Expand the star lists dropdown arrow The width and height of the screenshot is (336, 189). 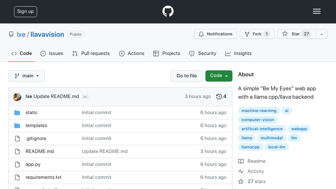321,34
